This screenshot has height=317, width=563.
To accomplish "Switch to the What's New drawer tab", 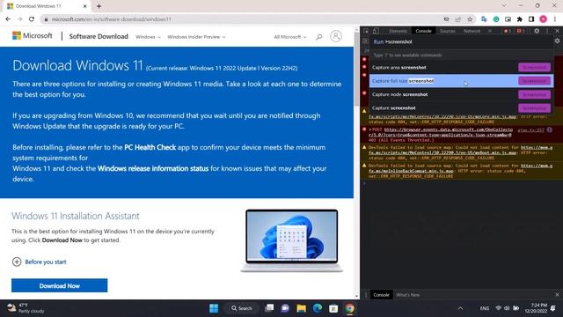I will tap(407, 295).
